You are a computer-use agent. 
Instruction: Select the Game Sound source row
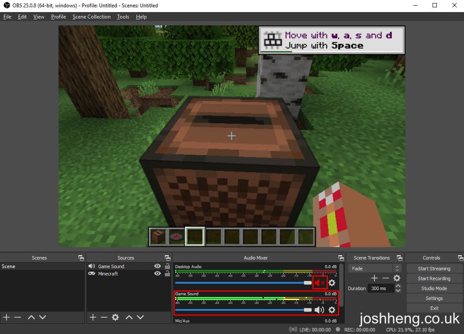[129, 266]
